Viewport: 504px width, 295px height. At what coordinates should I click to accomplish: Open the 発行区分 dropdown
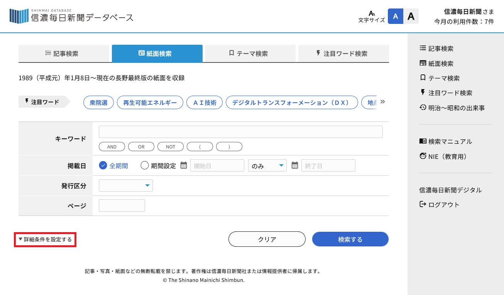[x=126, y=185]
